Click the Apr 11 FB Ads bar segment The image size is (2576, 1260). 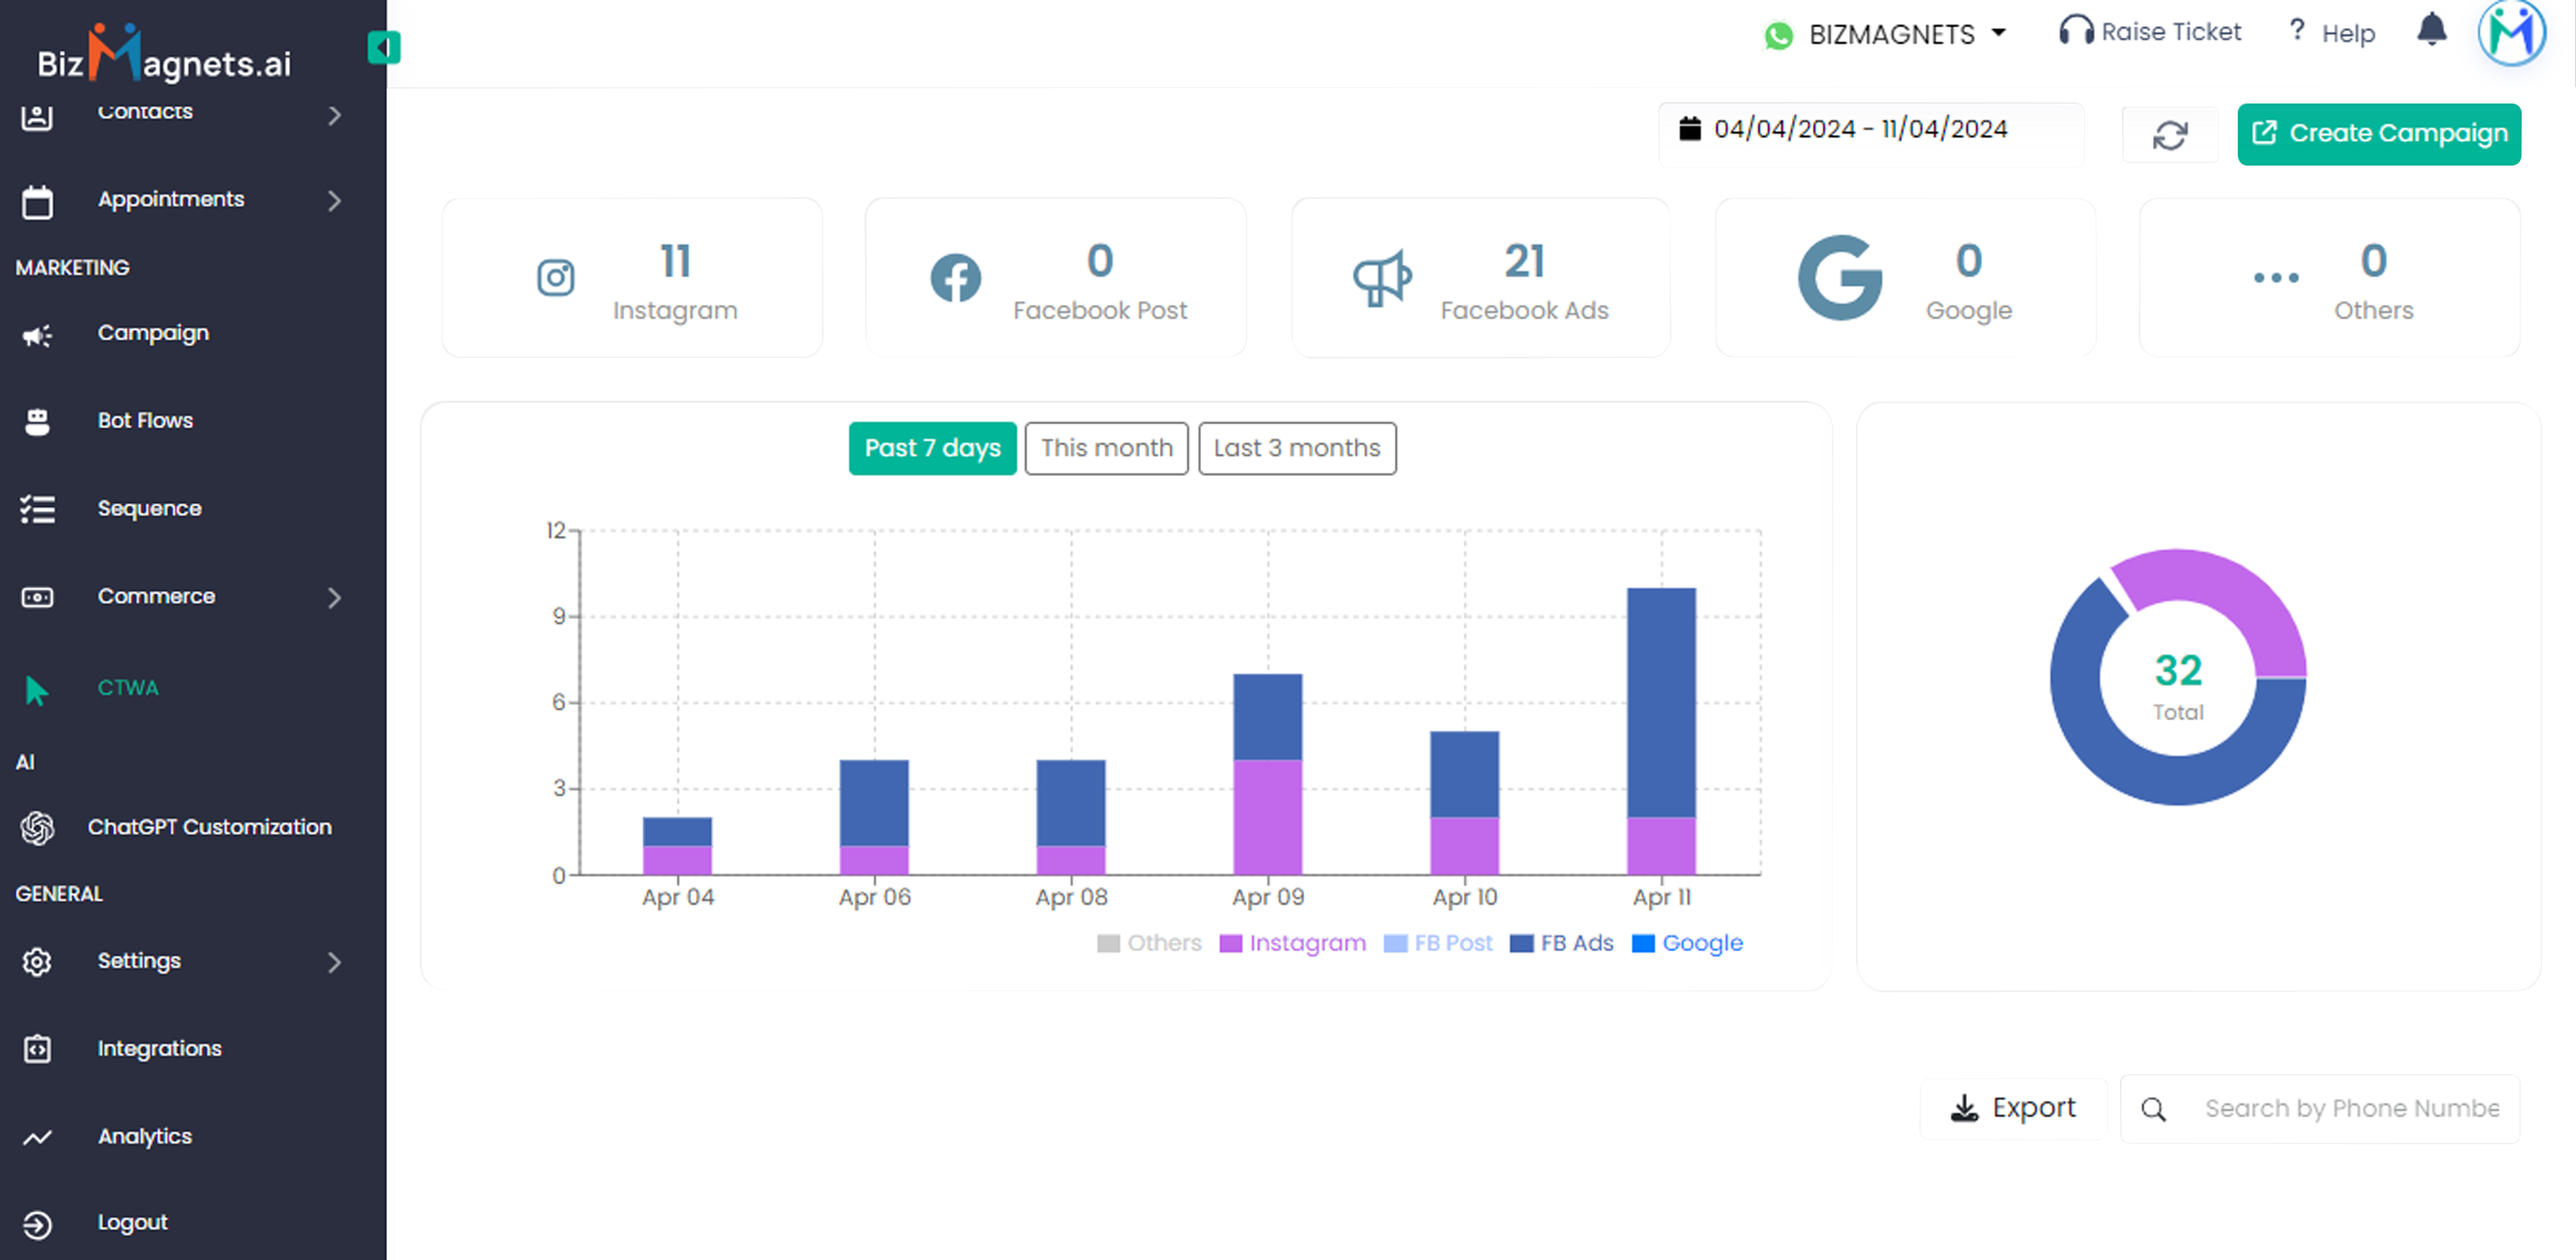click(1661, 703)
